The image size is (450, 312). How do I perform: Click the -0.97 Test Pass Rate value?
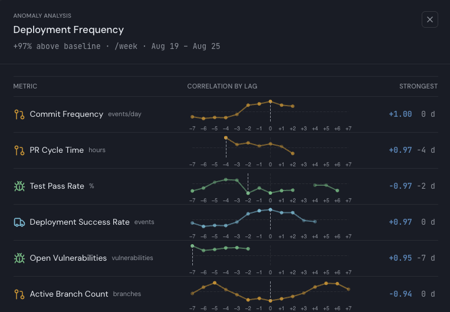(x=400, y=186)
